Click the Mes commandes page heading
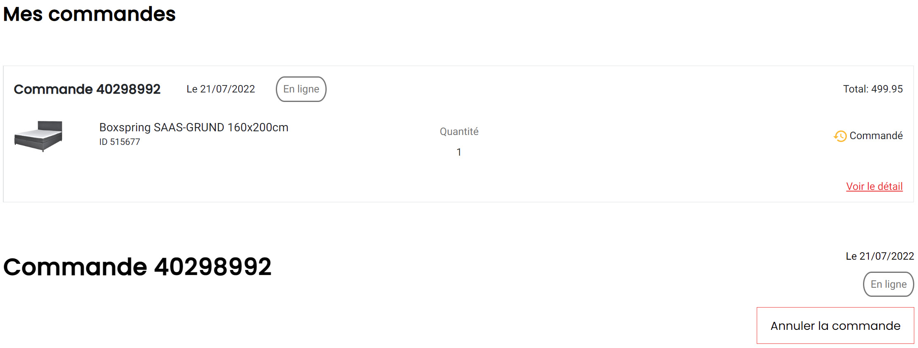This screenshot has height=348, width=918. [89, 14]
